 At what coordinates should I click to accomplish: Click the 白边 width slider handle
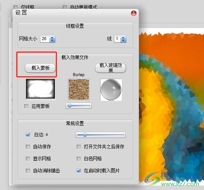click(x=85, y=135)
